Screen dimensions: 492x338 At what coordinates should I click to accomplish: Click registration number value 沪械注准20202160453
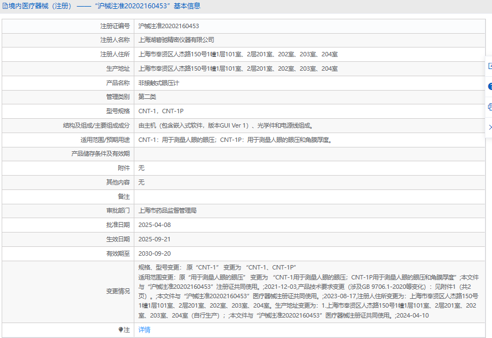click(168, 26)
